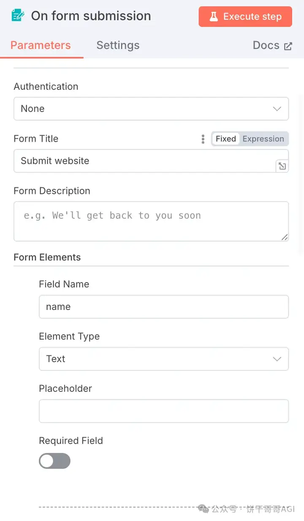Click the Authentication dropdown chevron

pyautogui.click(x=277, y=109)
